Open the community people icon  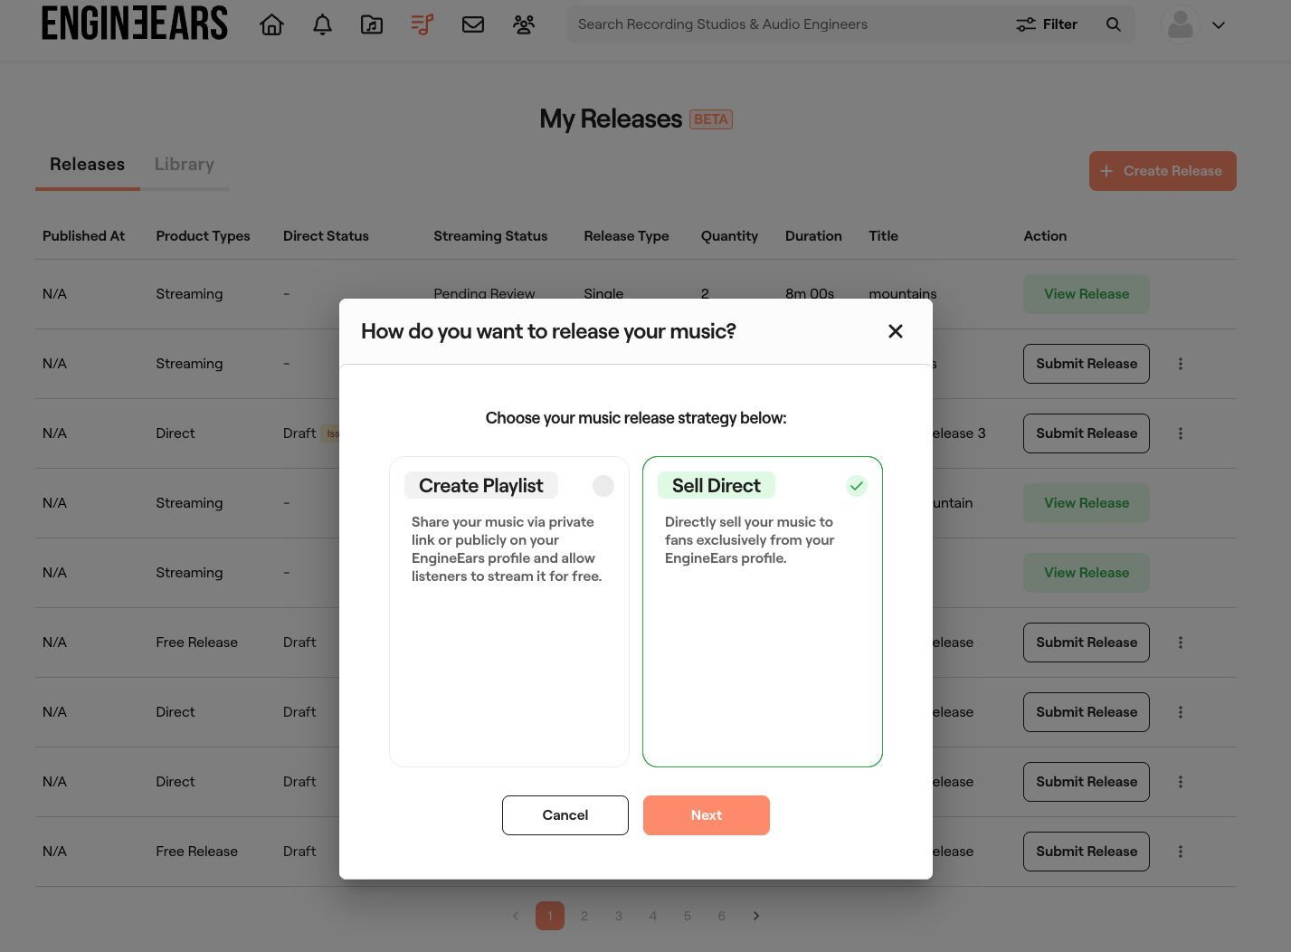pos(524,24)
